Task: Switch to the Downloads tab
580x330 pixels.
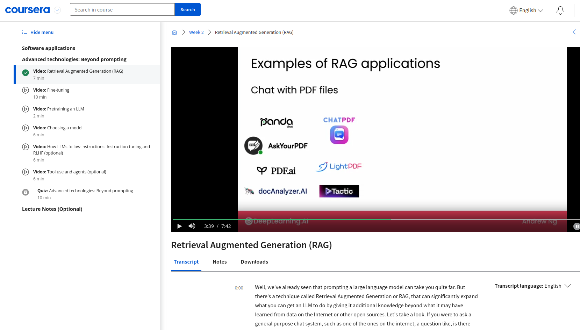Action: point(255,262)
